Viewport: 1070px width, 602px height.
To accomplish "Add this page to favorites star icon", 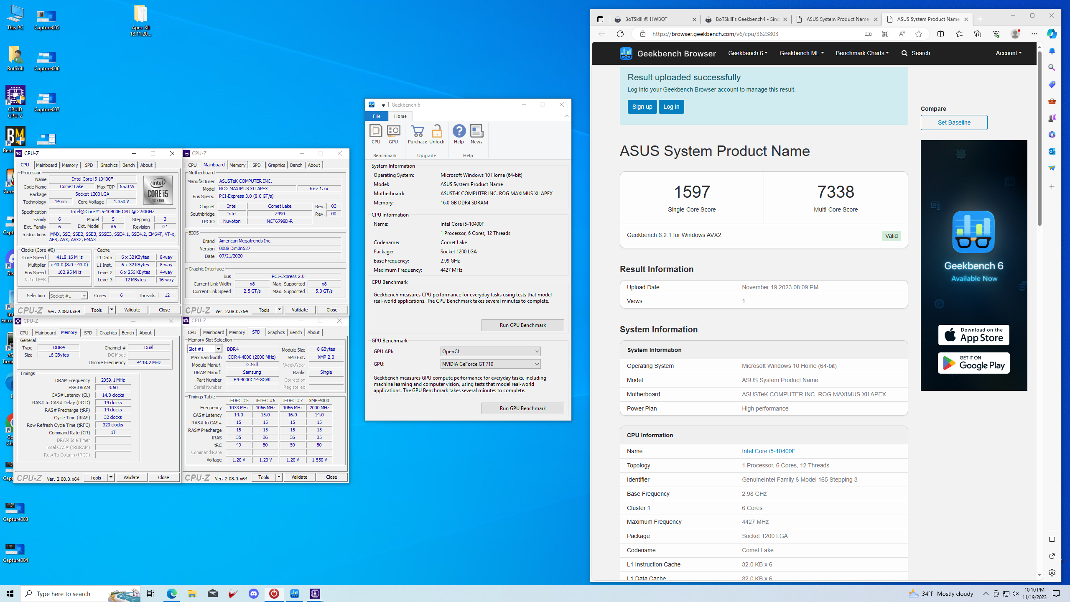I will [x=919, y=34].
